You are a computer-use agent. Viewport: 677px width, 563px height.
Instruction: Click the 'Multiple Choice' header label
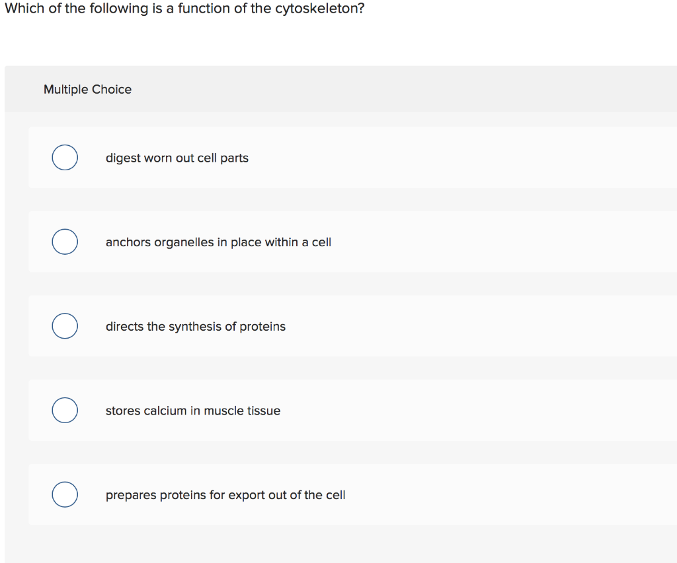87,89
